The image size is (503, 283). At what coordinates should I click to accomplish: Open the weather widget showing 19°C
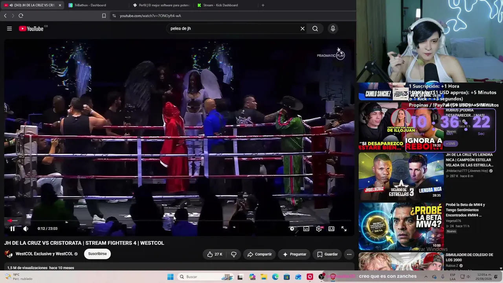(18, 277)
